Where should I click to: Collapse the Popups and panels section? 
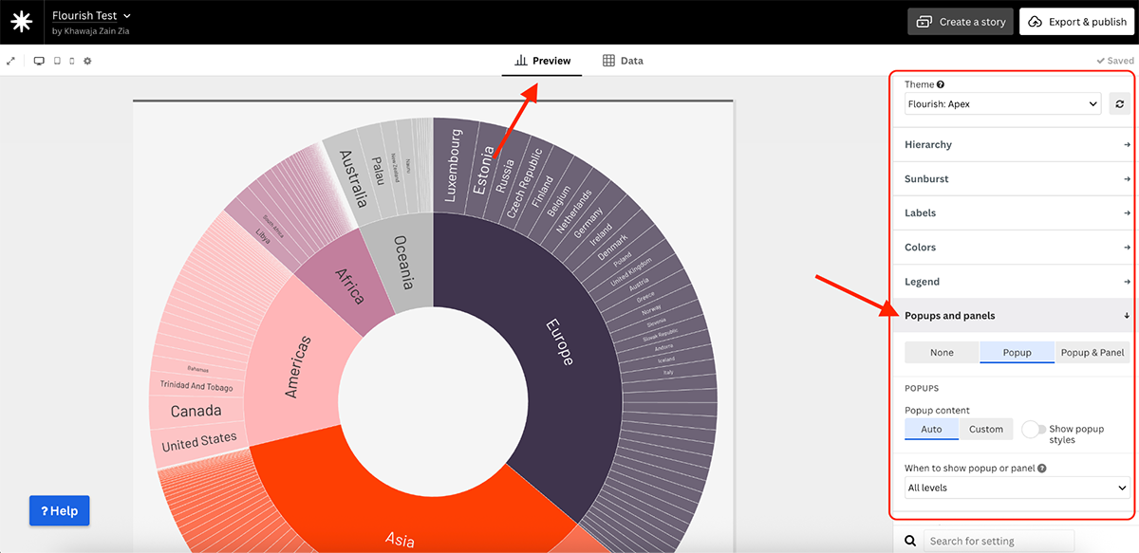point(1014,315)
